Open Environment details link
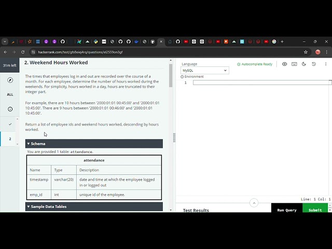 [192, 77]
